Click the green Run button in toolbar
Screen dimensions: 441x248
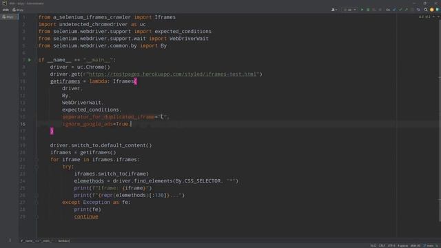point(362,10)
